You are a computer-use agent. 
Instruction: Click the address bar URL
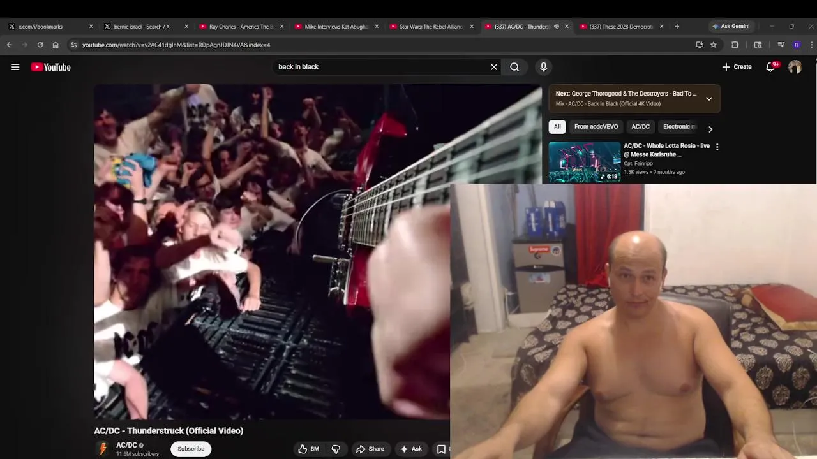pyautogui.click(x=176, y=45)
